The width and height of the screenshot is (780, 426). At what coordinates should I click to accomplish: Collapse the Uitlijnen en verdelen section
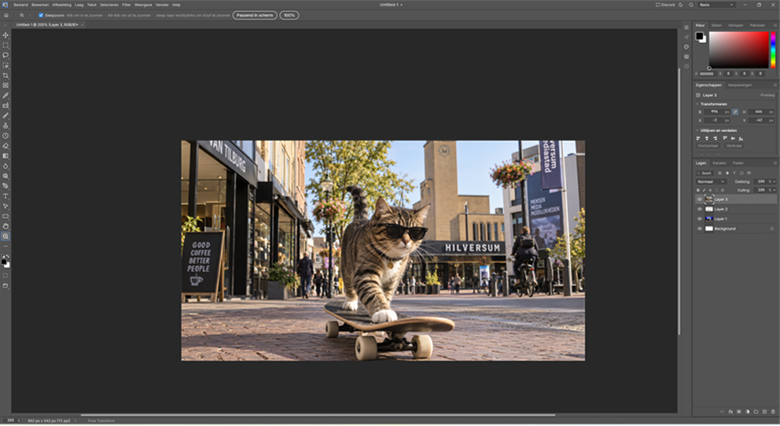697,130
